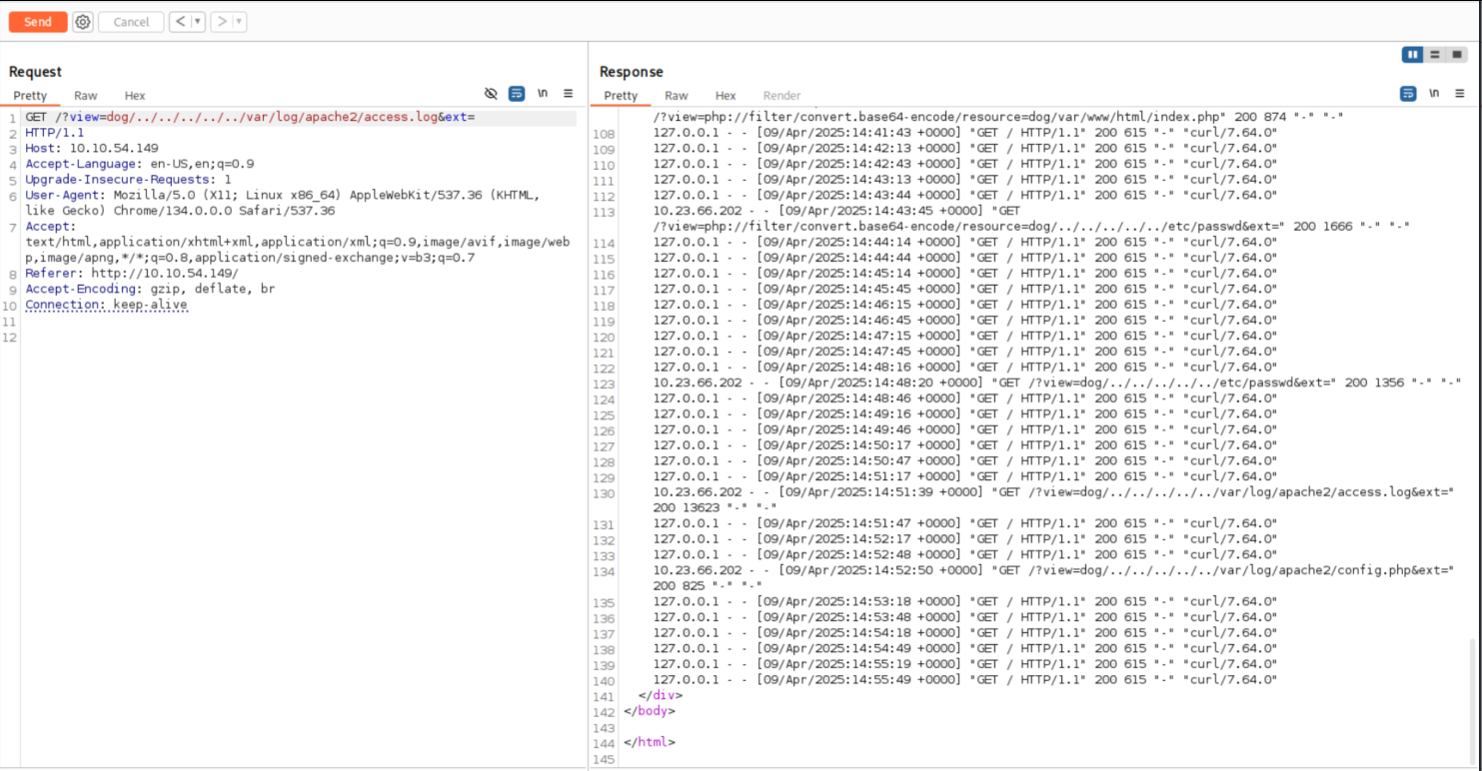
Task: Switch to top-bottom stacked layout
Action: pyautogui.click(x=1435, y=55)
